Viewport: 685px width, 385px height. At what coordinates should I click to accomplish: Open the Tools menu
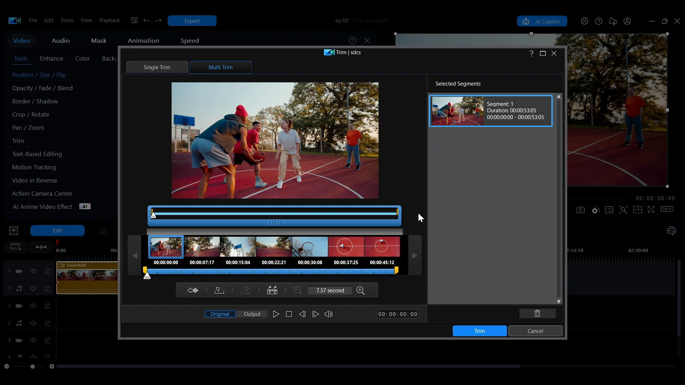tap(67, 20)
